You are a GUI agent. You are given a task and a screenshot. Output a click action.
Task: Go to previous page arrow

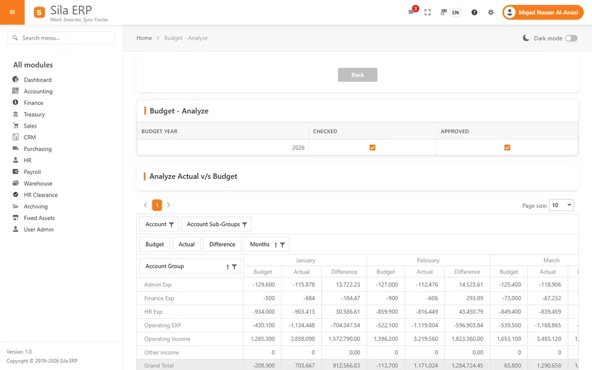[x=146, y=205]
